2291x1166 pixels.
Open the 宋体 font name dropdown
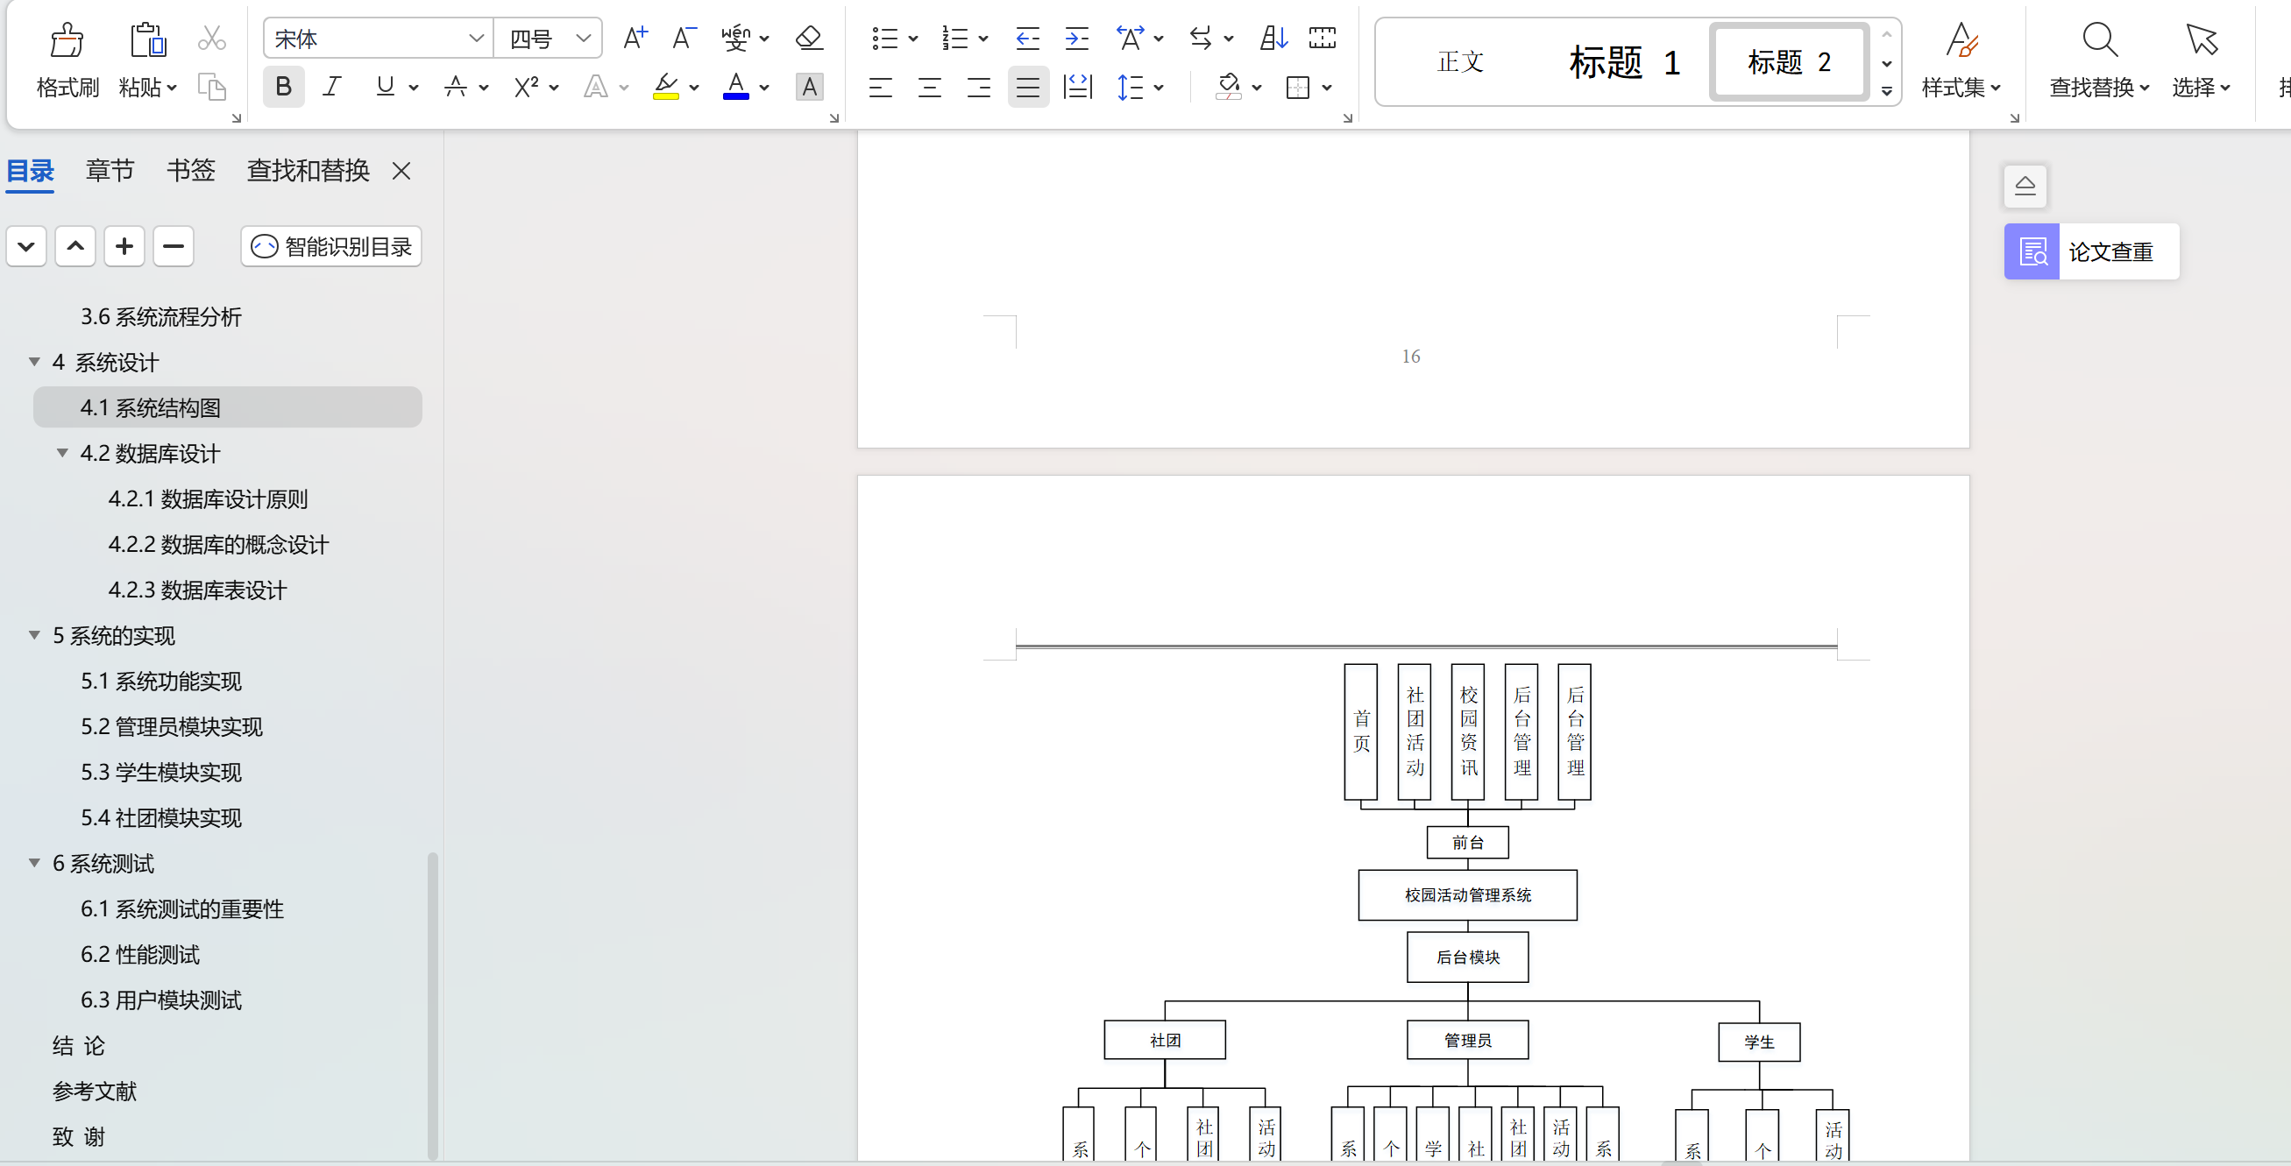coord(476,39)
